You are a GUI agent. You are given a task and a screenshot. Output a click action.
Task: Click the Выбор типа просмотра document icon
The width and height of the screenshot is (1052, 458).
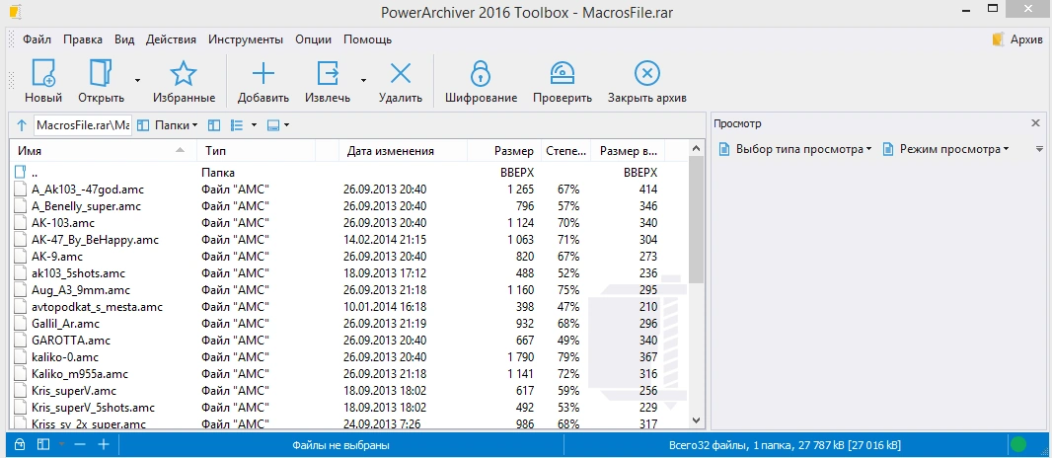click(x=724, y=149)
